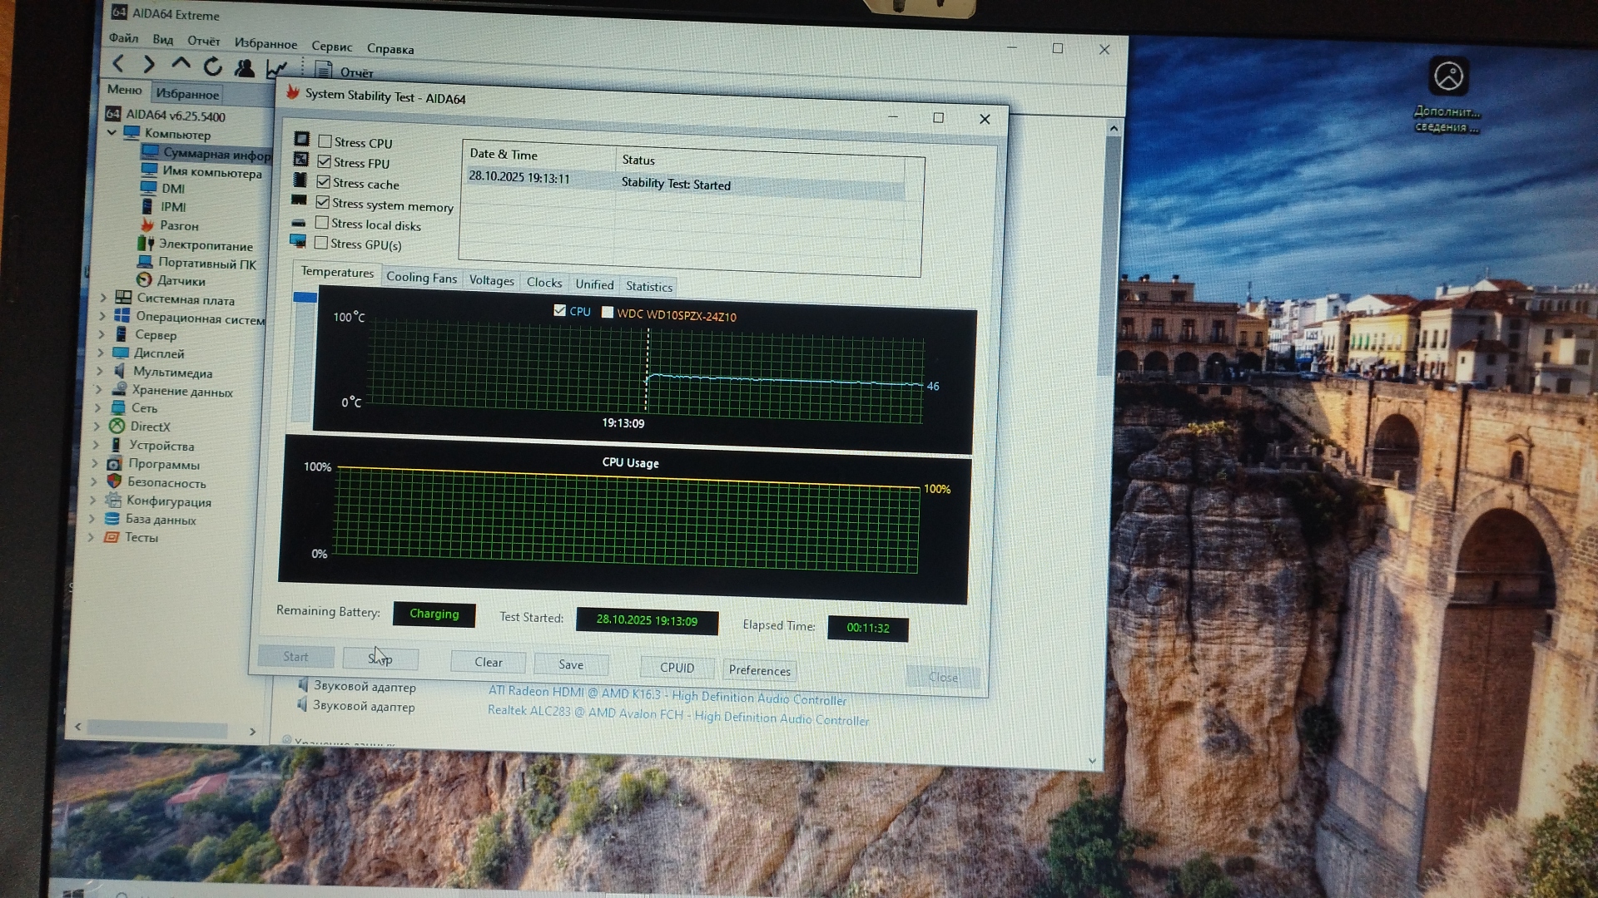This screenshot has height=898, width=1598.
Task: Click the refresh toolbar icon
Action: click(213, 67)
